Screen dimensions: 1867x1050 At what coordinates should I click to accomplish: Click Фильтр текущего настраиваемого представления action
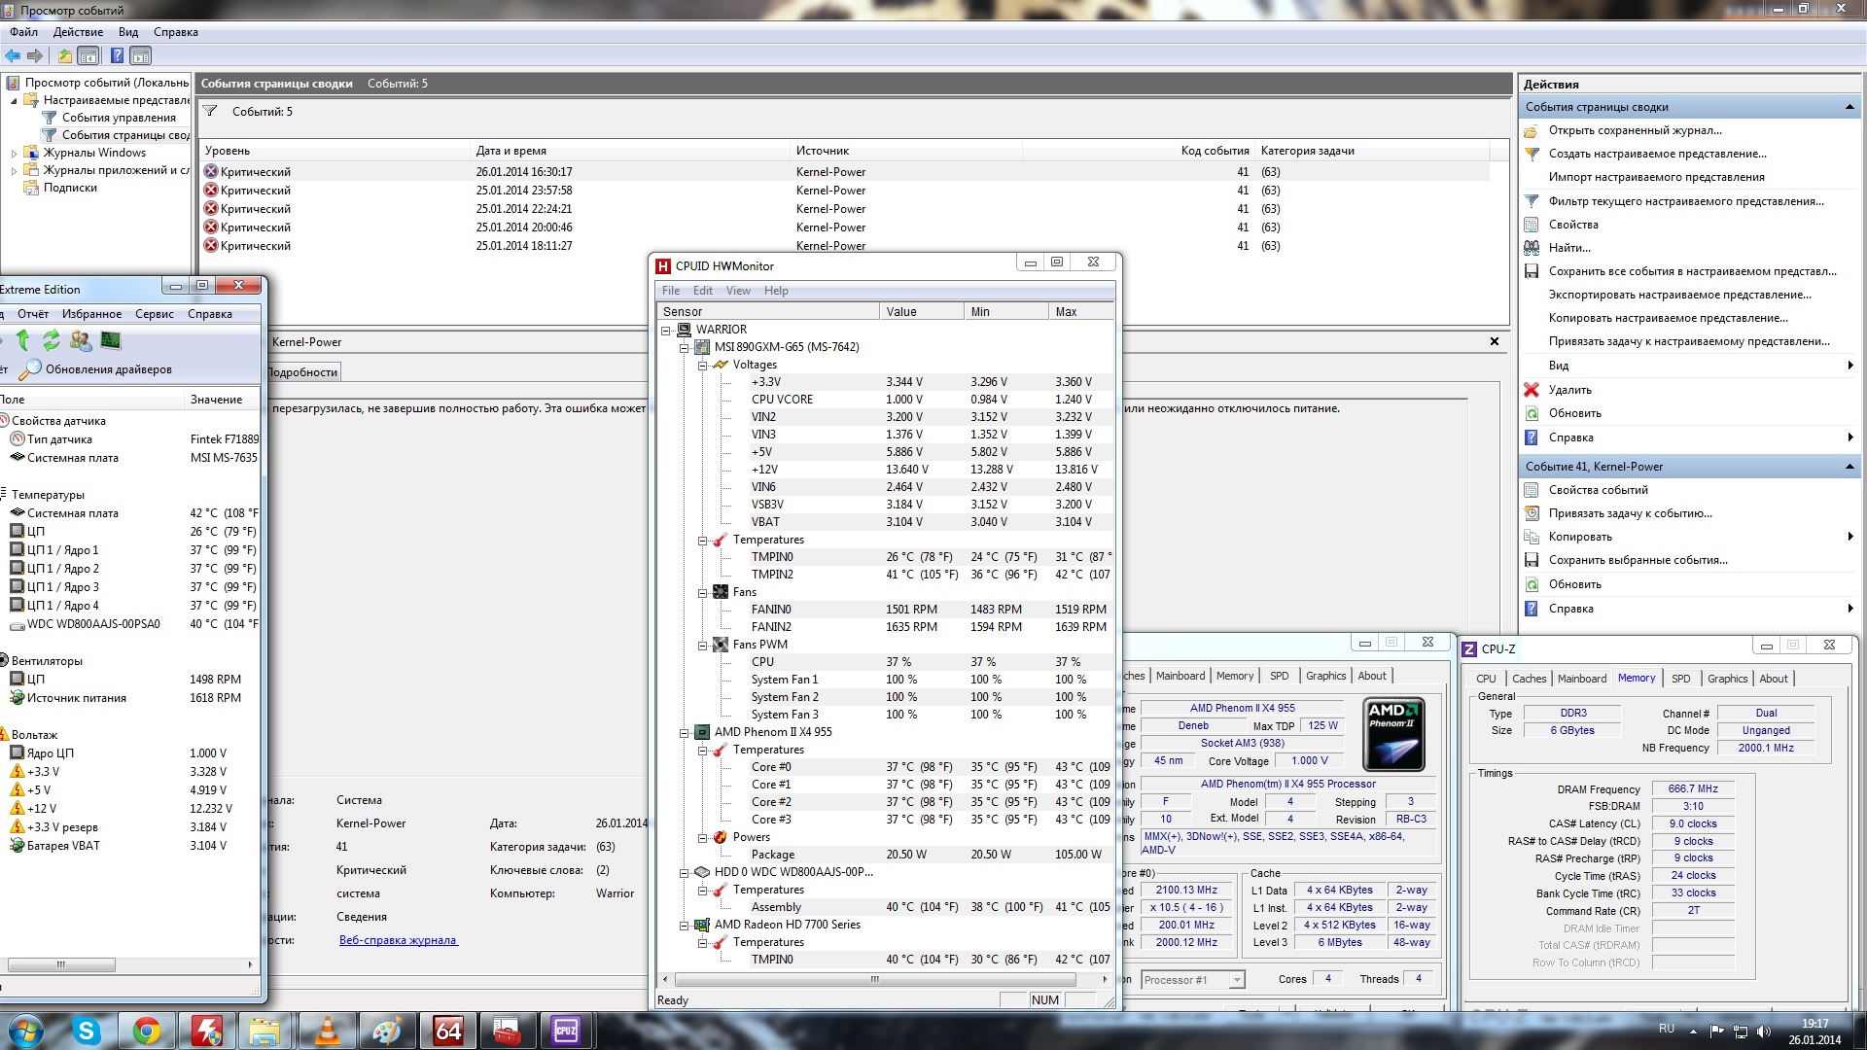click(x=1685, y=201)
